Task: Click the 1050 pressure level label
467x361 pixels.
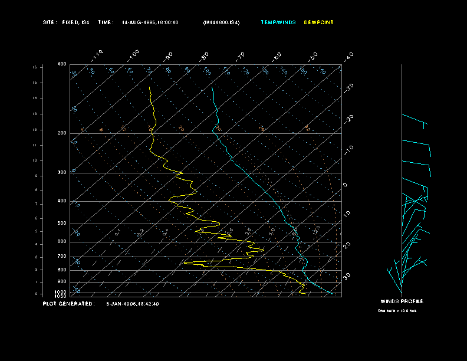Action: 61,296
